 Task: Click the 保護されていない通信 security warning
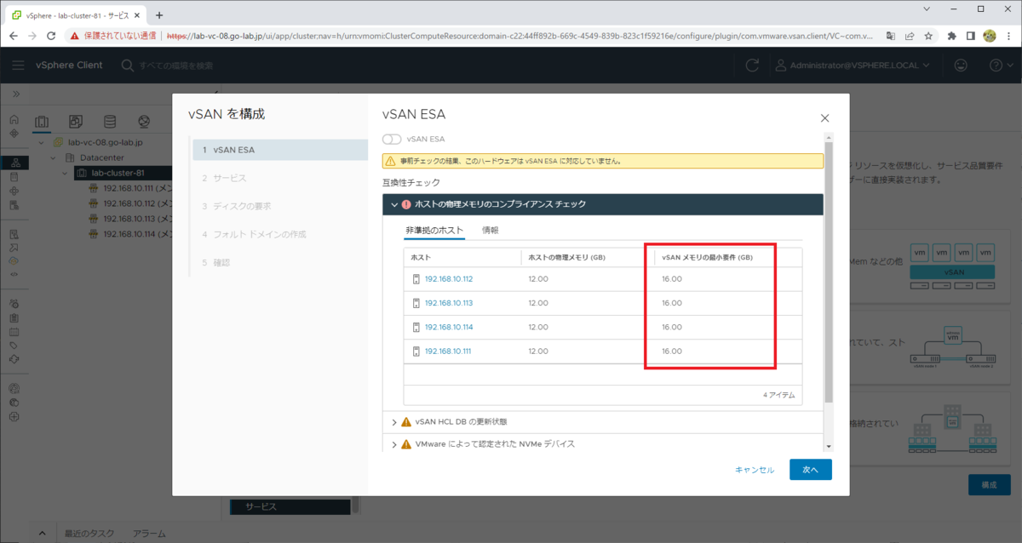pyautogui.click(x=112, y=36)
